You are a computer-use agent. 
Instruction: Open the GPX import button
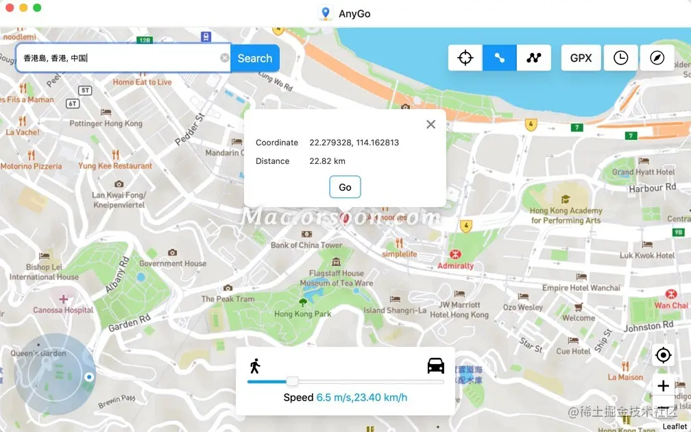tap(581, 58)
